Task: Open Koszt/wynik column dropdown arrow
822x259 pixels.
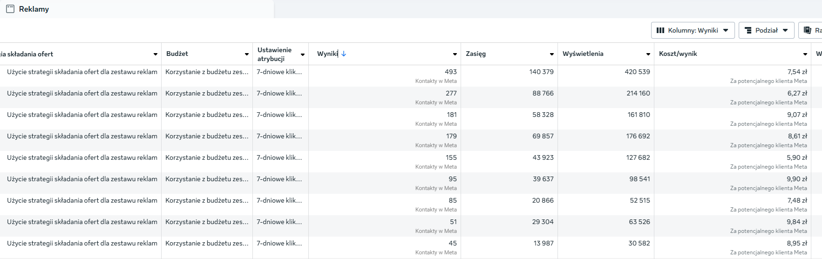Action: (805, 54)
